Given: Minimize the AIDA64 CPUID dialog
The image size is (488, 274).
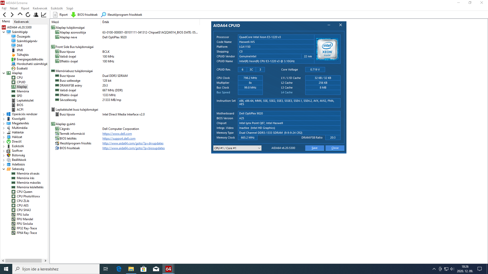Looking at the screenshot, I should [329, 25].
